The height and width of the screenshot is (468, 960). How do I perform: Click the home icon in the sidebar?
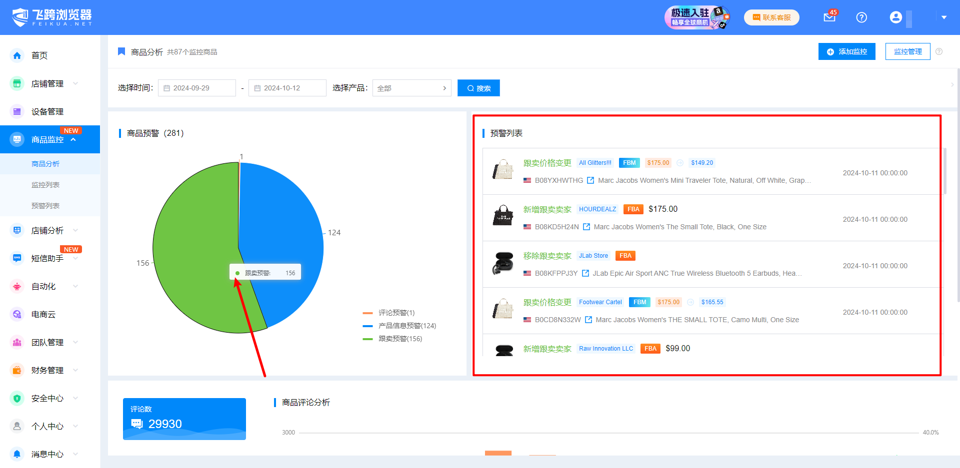coord(17,55)
